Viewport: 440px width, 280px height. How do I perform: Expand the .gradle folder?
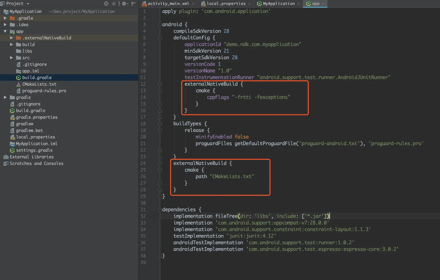pos(5,18)
